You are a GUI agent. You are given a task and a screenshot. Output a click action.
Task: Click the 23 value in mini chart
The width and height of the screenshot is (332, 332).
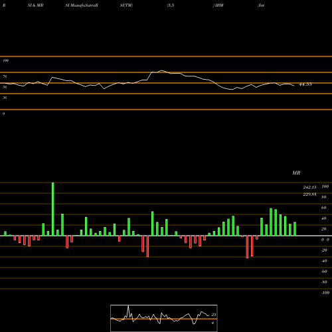(x=214, y=315)
